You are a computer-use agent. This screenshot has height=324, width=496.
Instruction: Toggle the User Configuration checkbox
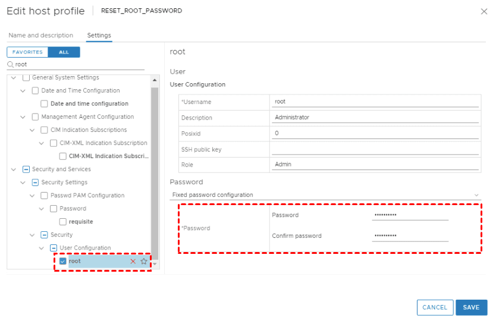pos(54,248)
